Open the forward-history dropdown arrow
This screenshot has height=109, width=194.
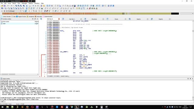(x=13, y=6)
